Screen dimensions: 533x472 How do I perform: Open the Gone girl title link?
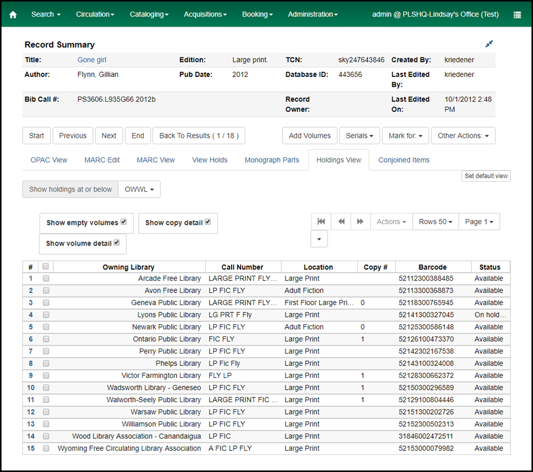[92, 60]
